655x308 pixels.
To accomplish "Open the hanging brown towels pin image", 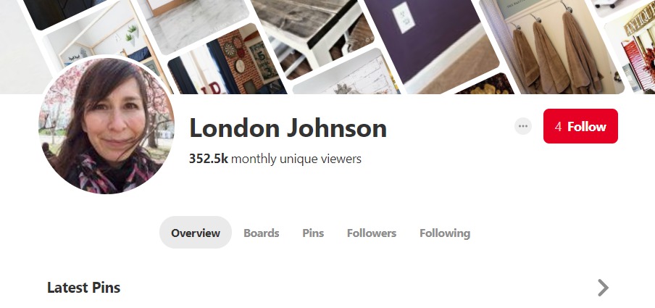I will point(551,46).
